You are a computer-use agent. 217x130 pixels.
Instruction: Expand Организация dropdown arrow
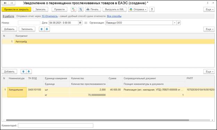[175, 23]
